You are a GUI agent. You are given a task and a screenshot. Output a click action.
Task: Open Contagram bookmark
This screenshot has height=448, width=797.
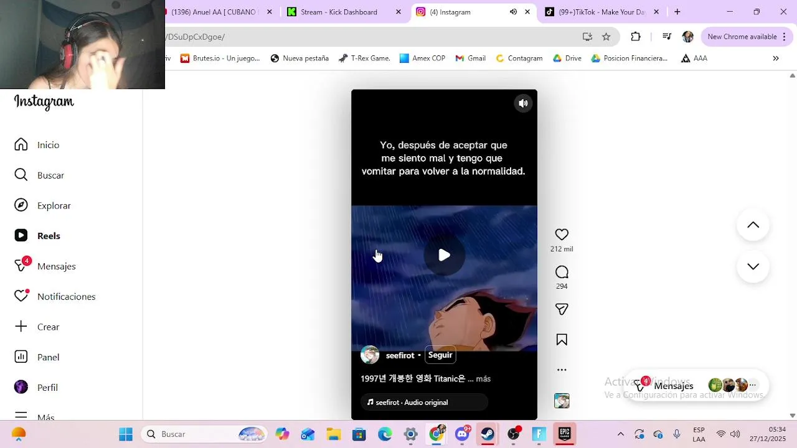(x=519, y=58)
